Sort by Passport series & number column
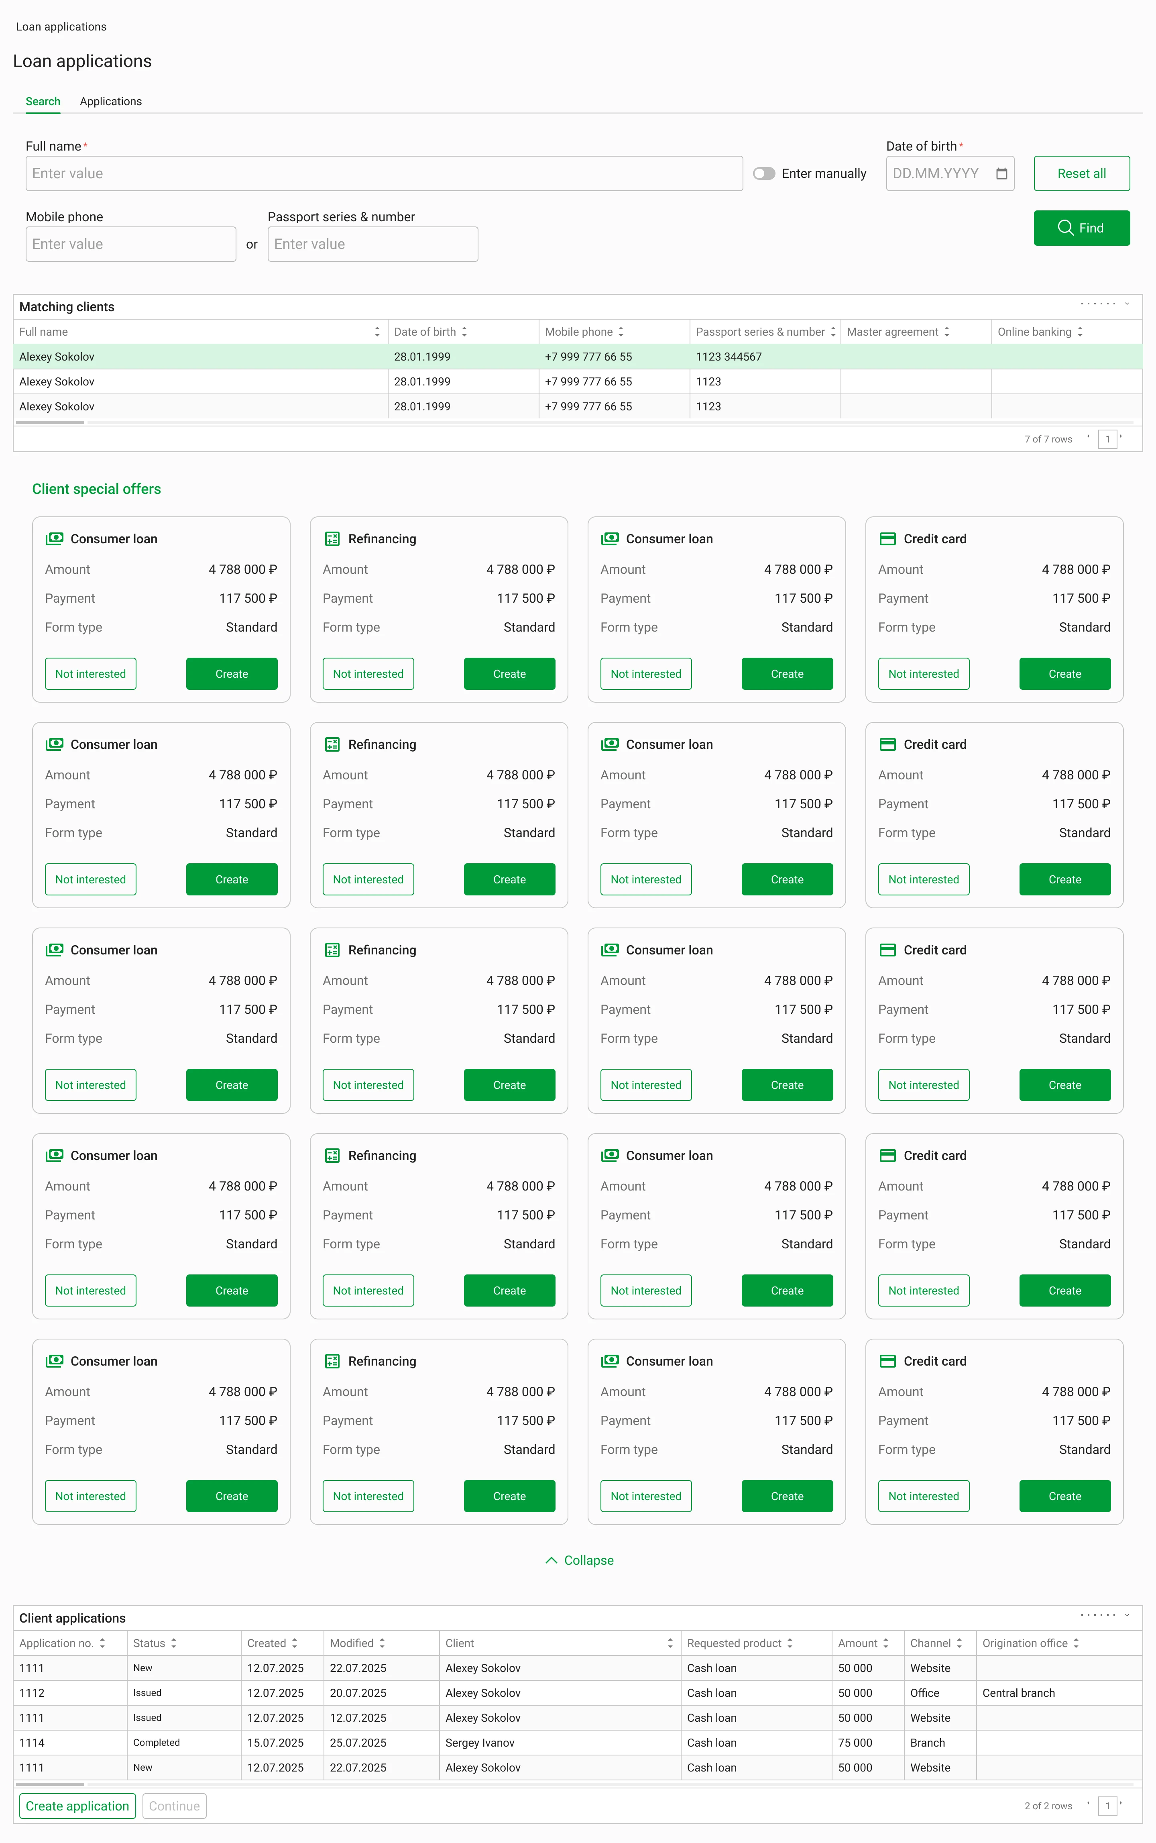Image resolution: width=1156 pixels, height=1843 pixels. click(832, 332)
